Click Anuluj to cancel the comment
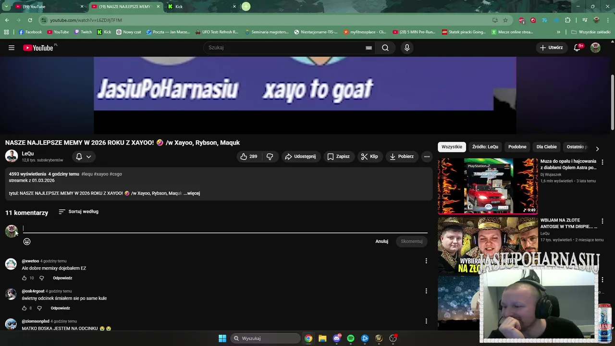The image size is (615, 346). pos(381,241)
